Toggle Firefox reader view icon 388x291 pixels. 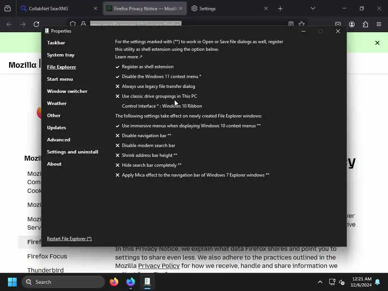(x=291, y=24)
